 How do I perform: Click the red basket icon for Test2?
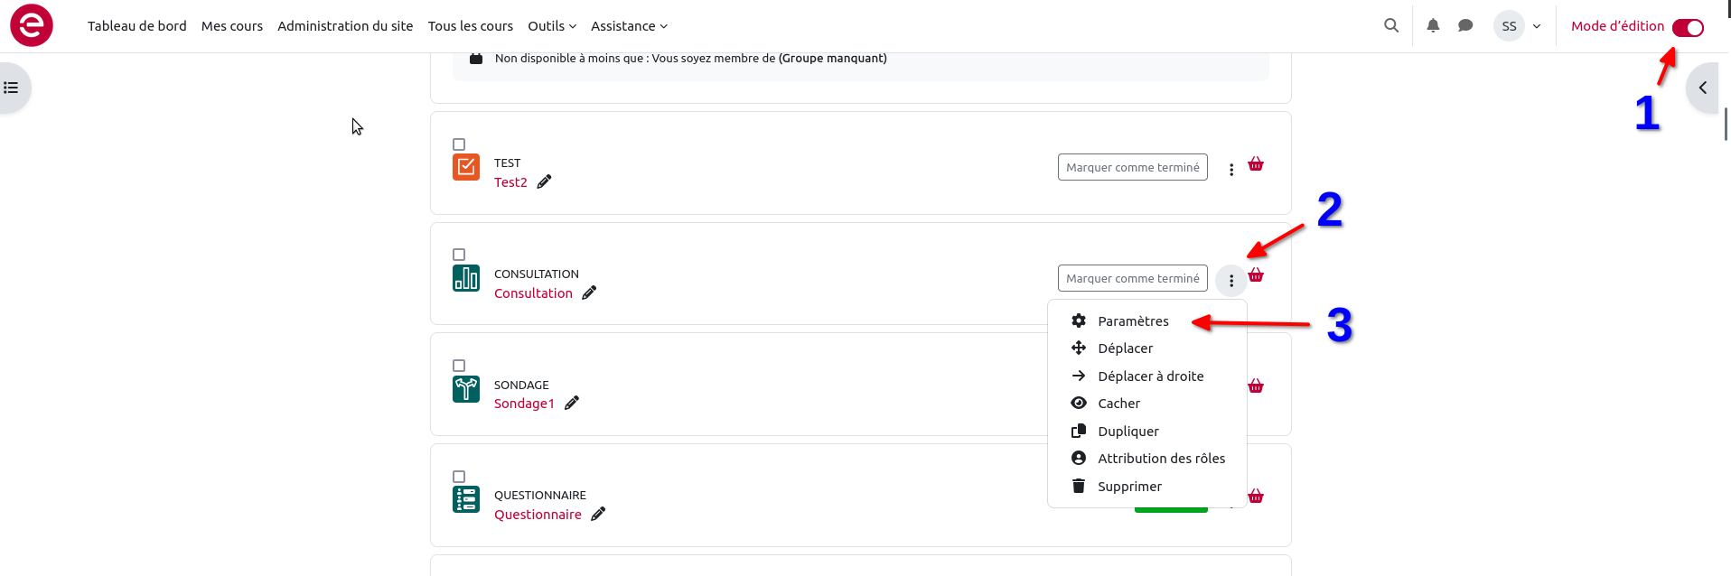coord(1256,164)
